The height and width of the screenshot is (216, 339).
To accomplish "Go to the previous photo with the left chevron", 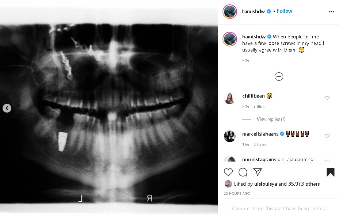I will pyautogui.click(x=7, y=108).
